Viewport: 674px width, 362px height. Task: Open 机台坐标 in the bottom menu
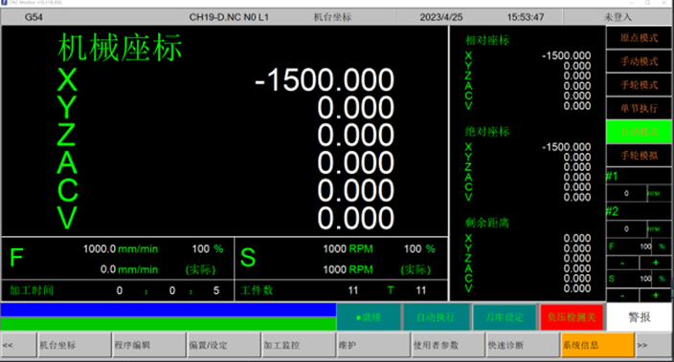pos(75,345)
